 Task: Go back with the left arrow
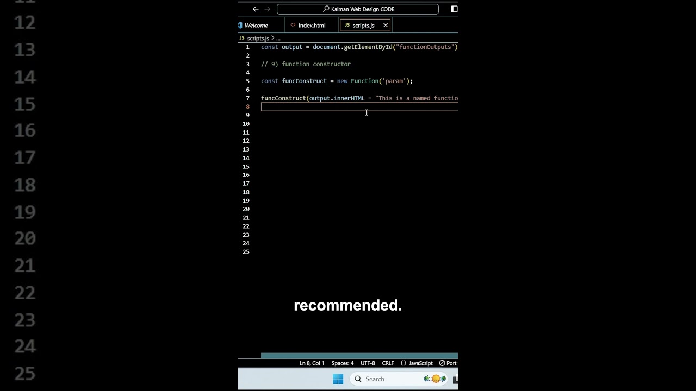pyautogui.click(x=256, y=9)
